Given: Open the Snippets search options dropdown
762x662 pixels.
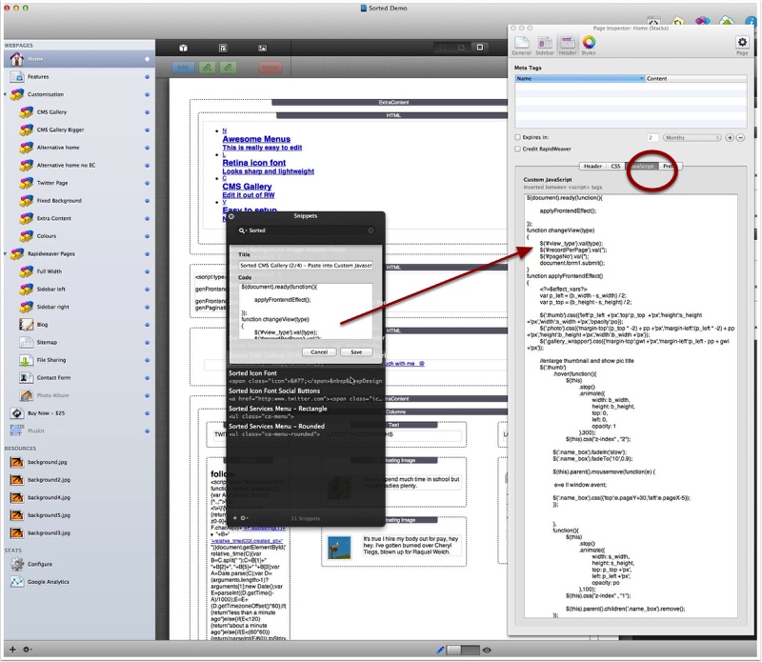Looking at the screenshot, I should (x=242, y=231).
